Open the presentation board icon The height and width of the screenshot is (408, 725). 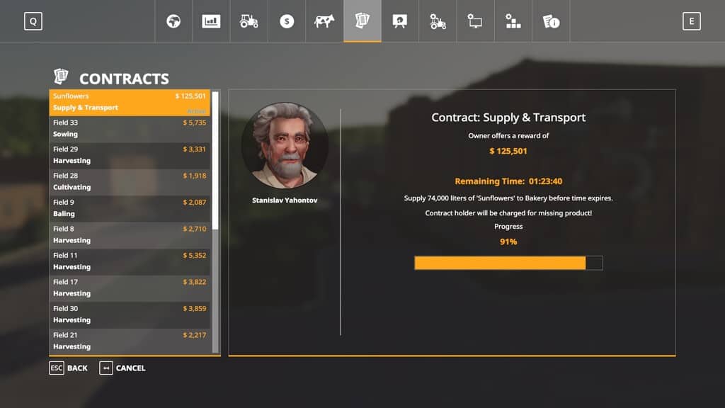coord(400,21)
